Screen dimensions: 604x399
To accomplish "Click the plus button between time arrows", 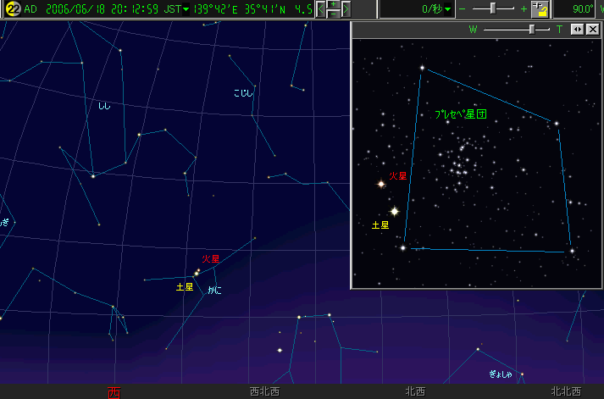I will click(x=334, y=5).
